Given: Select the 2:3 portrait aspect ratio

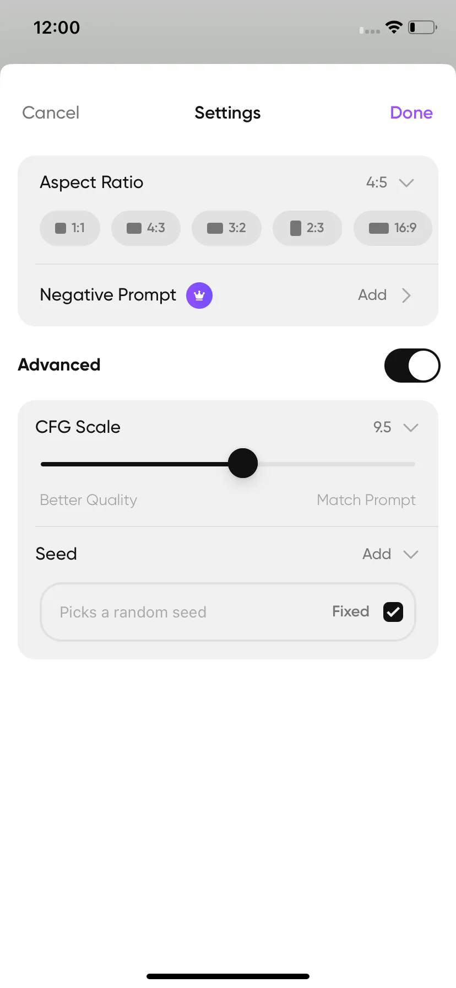Looking at the screenshot, I should pos(307,228).
